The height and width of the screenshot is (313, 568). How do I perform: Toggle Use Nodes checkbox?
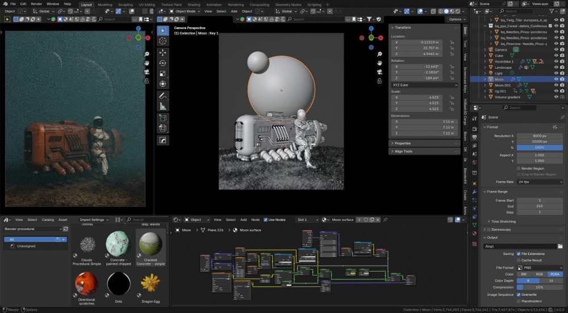point(266,220)
